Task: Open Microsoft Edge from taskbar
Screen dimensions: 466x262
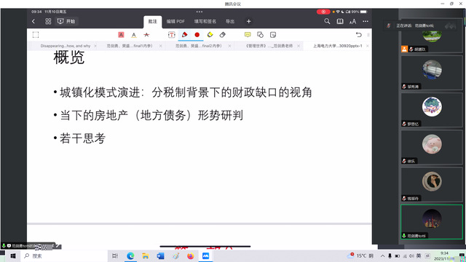Action: tap(130, 255)
